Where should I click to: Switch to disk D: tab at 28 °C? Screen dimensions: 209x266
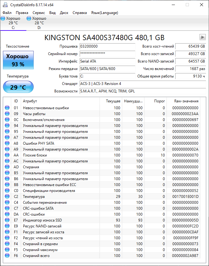click(39, 23)
